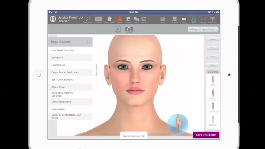
Task: Open the Consents icon
Action: (128, 19)
